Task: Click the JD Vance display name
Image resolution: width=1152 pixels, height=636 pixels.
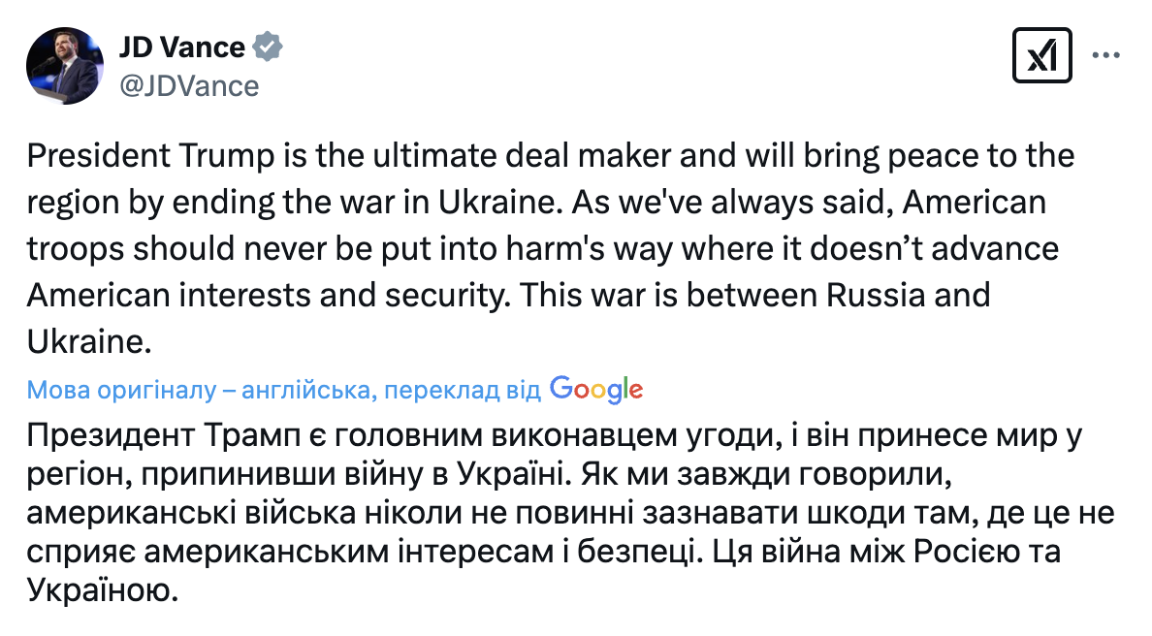Action: (x=180, y=45)
